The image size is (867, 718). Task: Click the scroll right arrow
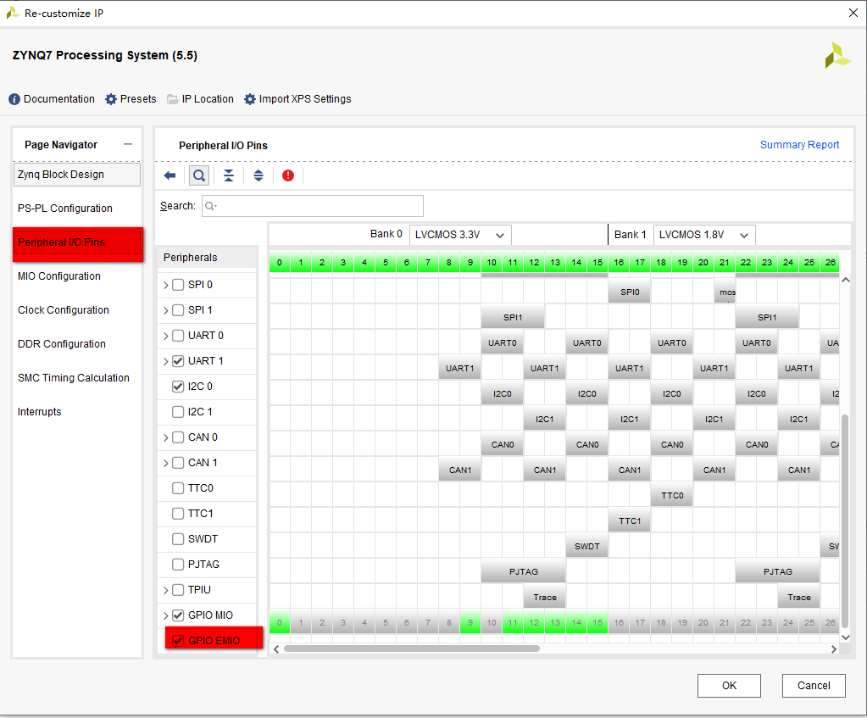(834, 649)
